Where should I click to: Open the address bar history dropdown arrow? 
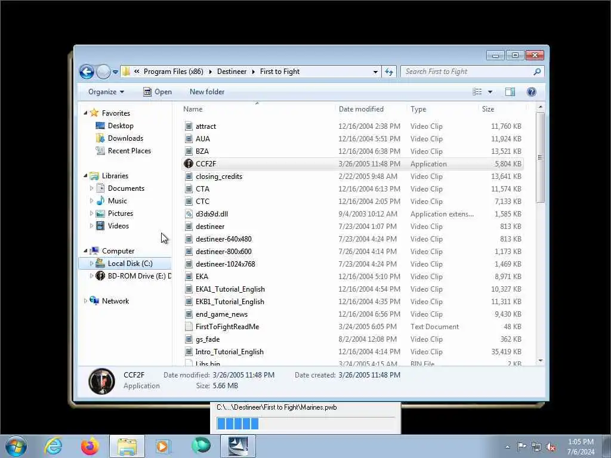(x=375, y=72)
